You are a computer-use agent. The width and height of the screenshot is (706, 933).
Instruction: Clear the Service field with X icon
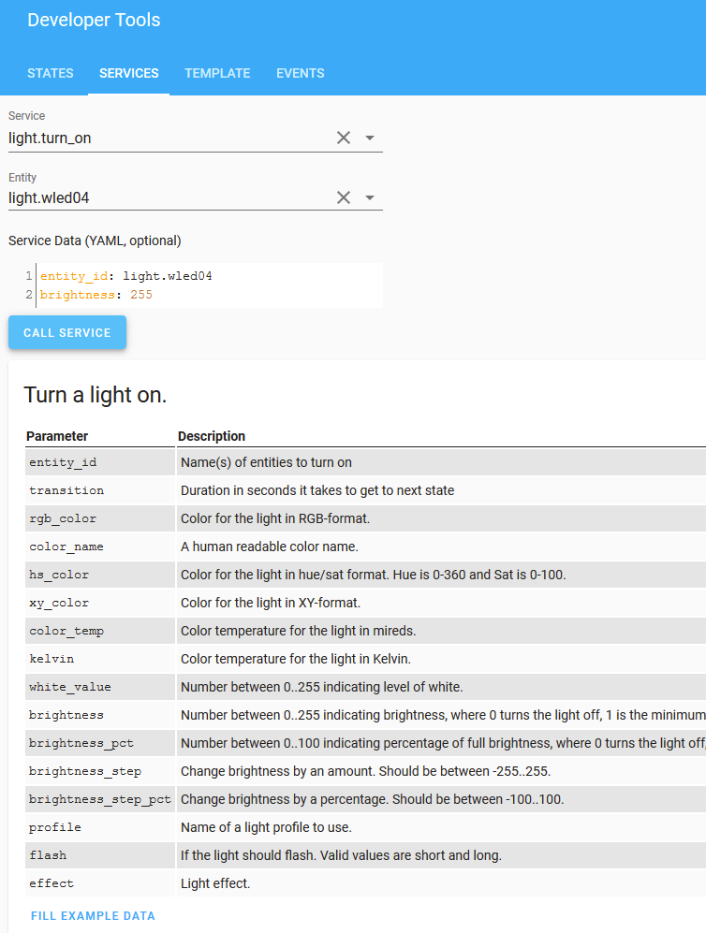pyautogui.click(x=344, y=138)
